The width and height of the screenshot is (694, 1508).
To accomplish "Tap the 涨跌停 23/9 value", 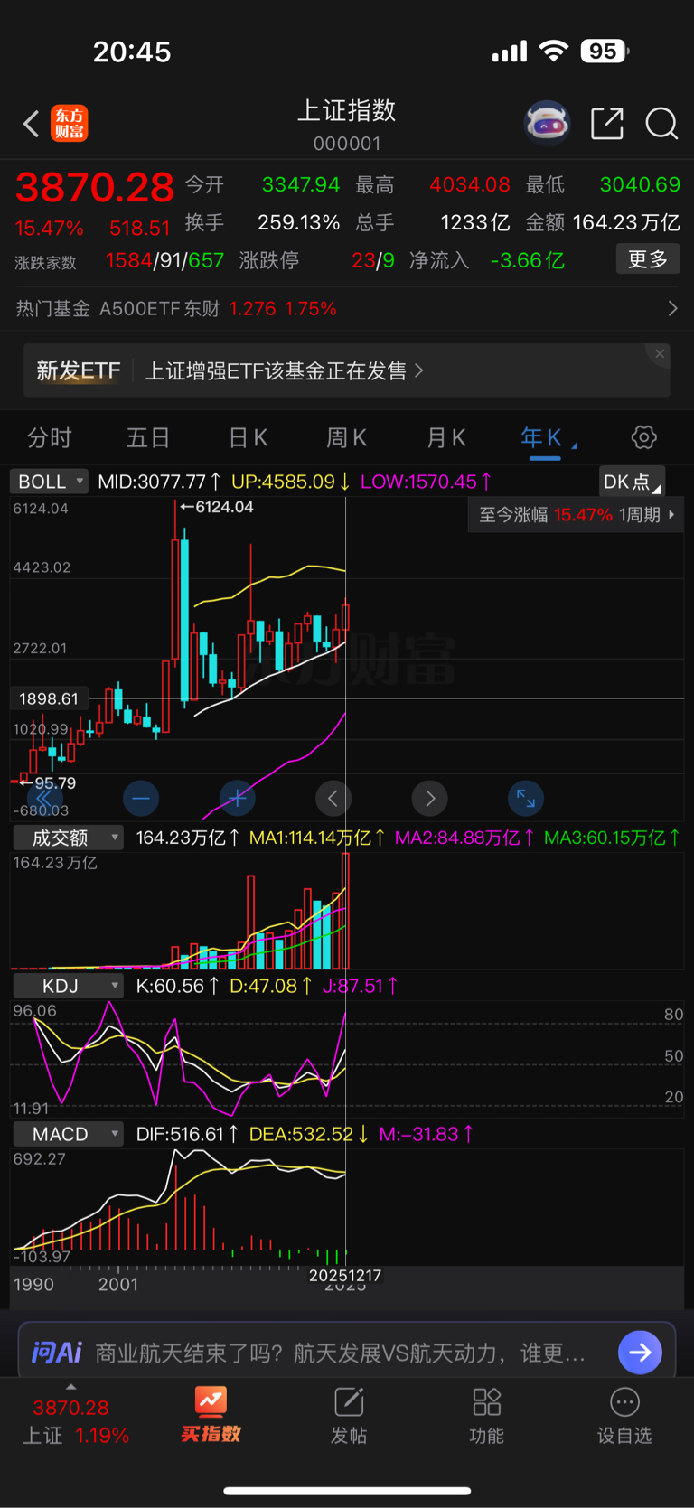I will pos(373,261).
